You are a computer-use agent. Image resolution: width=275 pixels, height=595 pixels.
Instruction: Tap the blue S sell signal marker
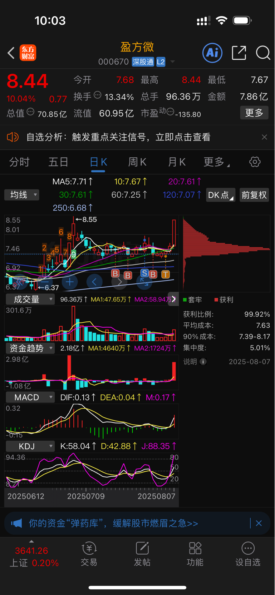coord(144,273)
